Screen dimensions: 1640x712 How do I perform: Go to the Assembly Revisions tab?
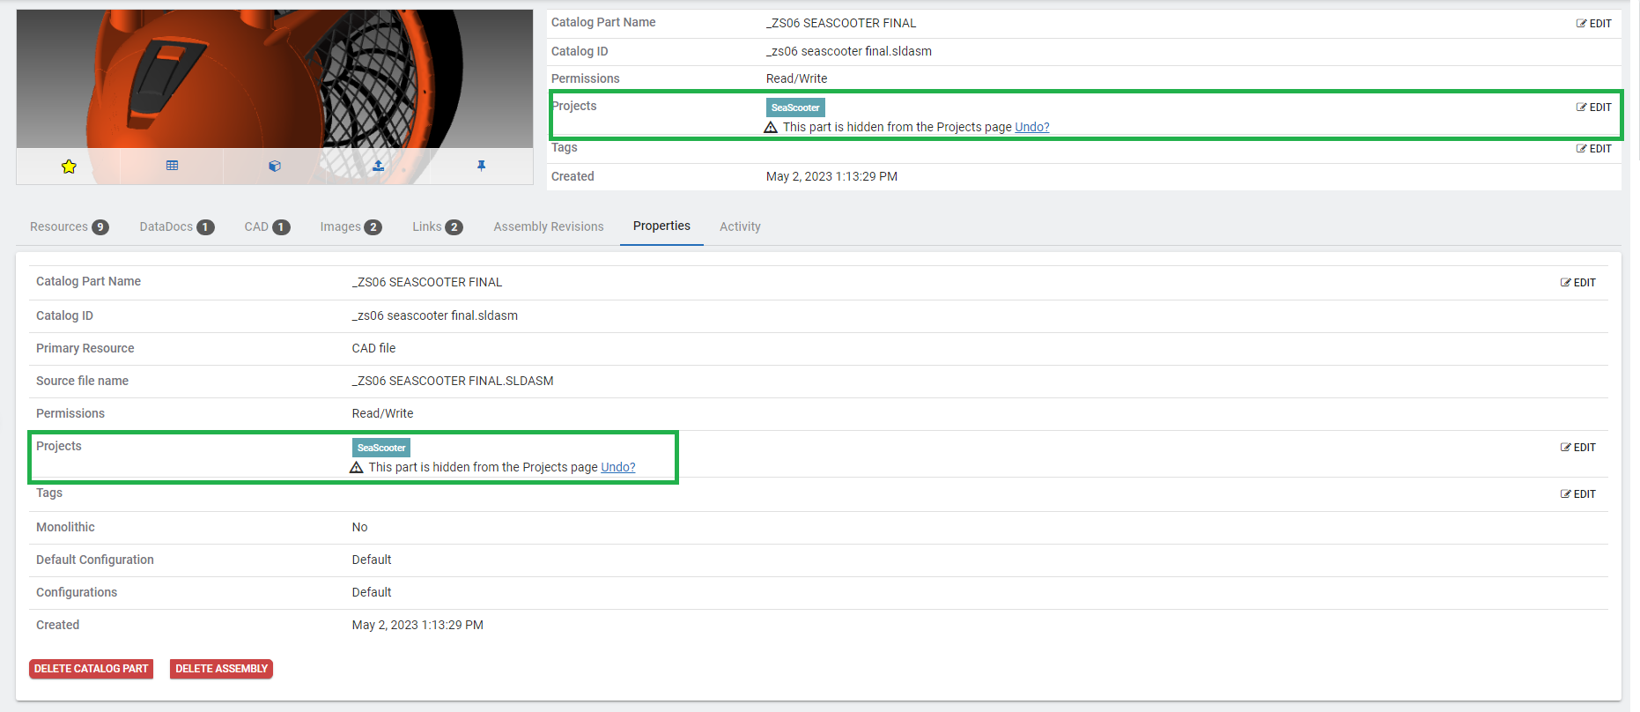[548, 227]
